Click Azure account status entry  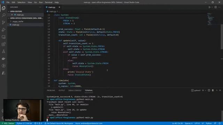coord(89,123)
